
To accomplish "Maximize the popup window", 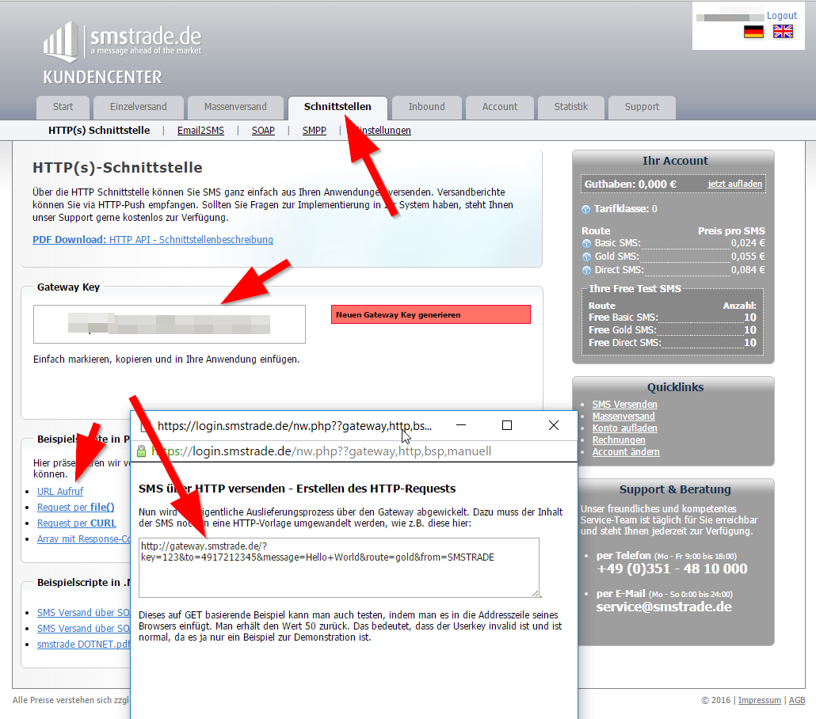I will click(507, 425).
